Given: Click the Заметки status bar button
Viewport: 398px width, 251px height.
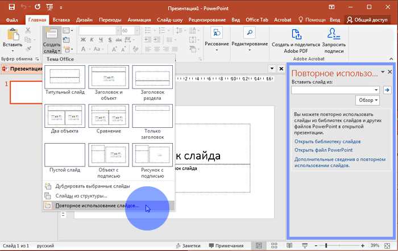Looking at the screenshot, I should [x=188, y=246].
